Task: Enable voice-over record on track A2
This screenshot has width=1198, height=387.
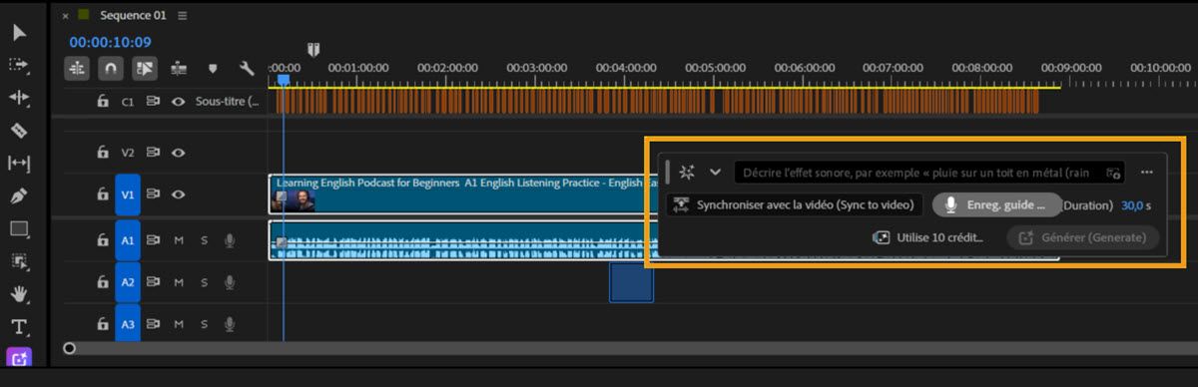Action: pyautogui.click(x=230, y=282)
